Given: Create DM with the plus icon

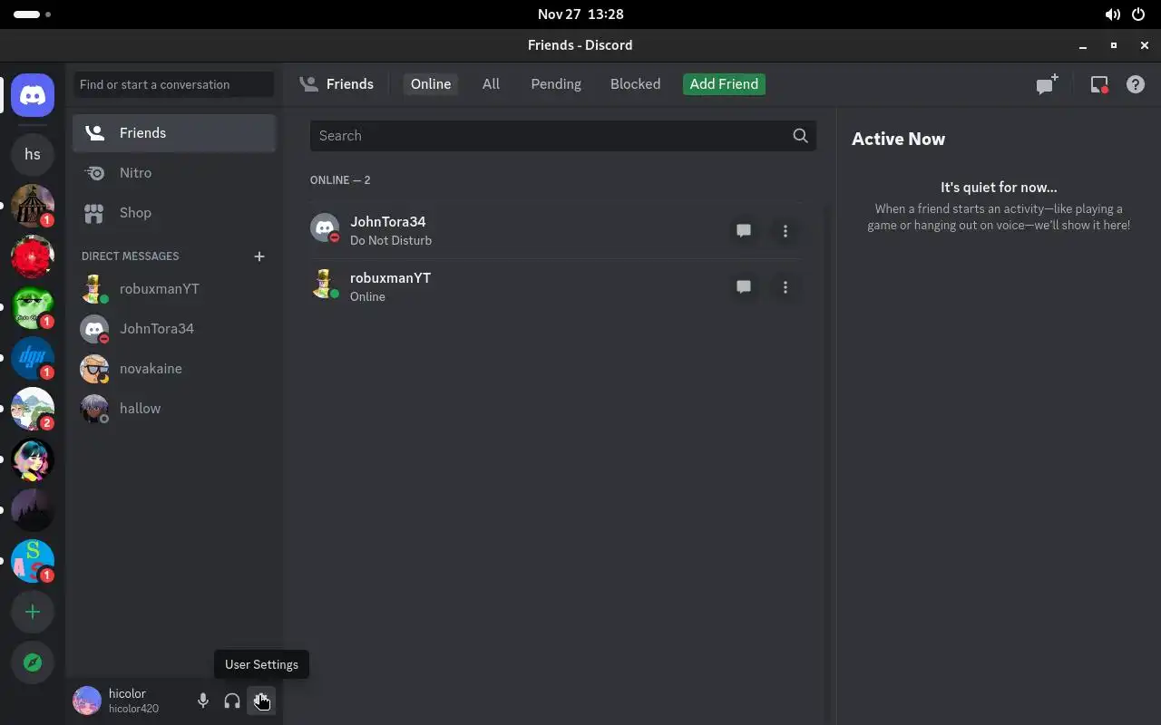Looking at the screenshot, I should click(259, 256).
